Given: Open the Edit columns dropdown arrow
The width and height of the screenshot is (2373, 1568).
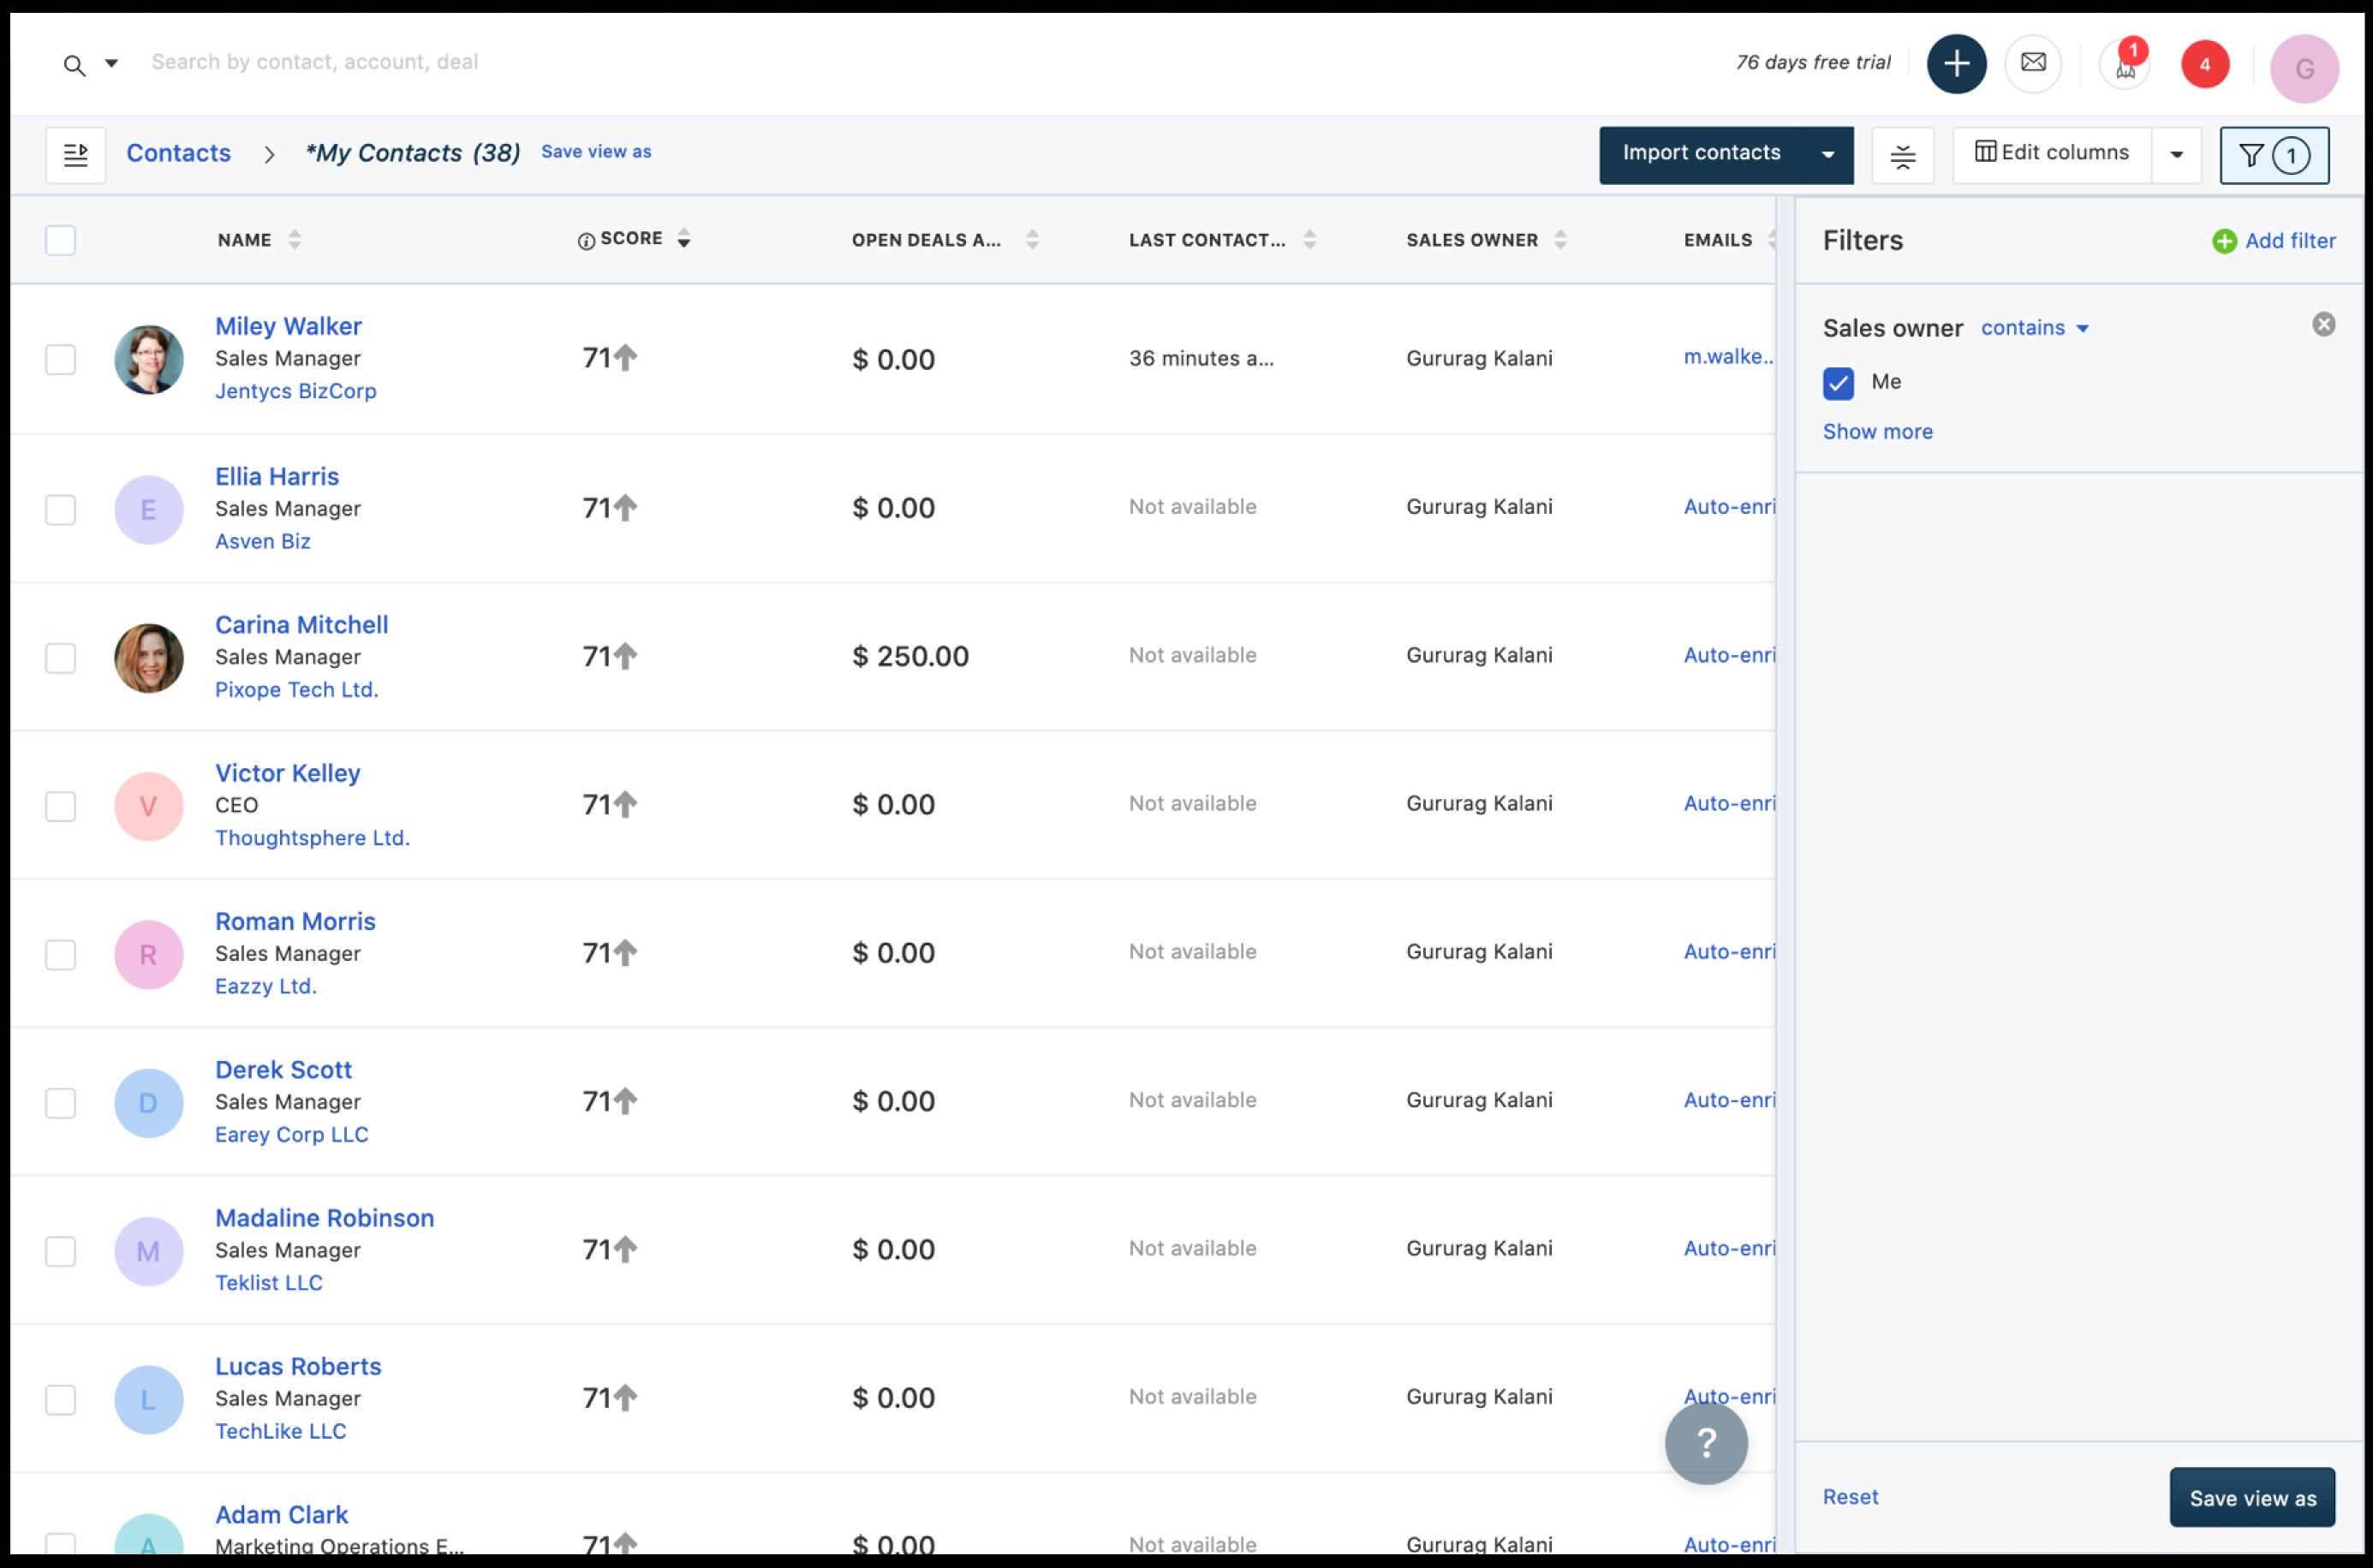Looking at the screenshot, I should [2176, 155].
